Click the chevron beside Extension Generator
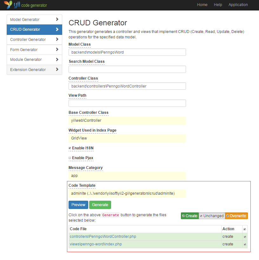 (x=57, y=69)
